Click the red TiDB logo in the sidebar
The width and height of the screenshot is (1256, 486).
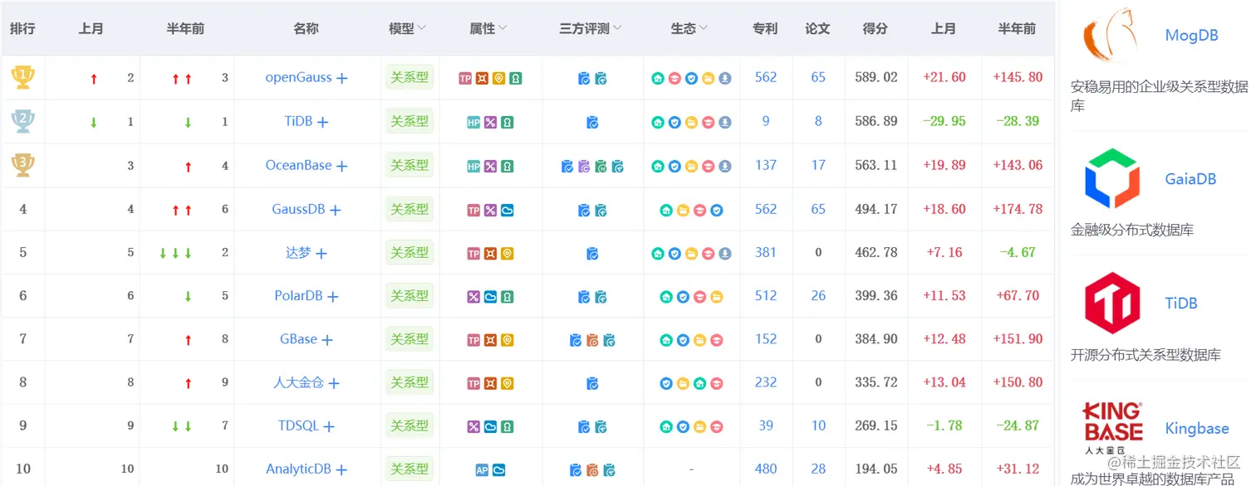click(1112, 303)
